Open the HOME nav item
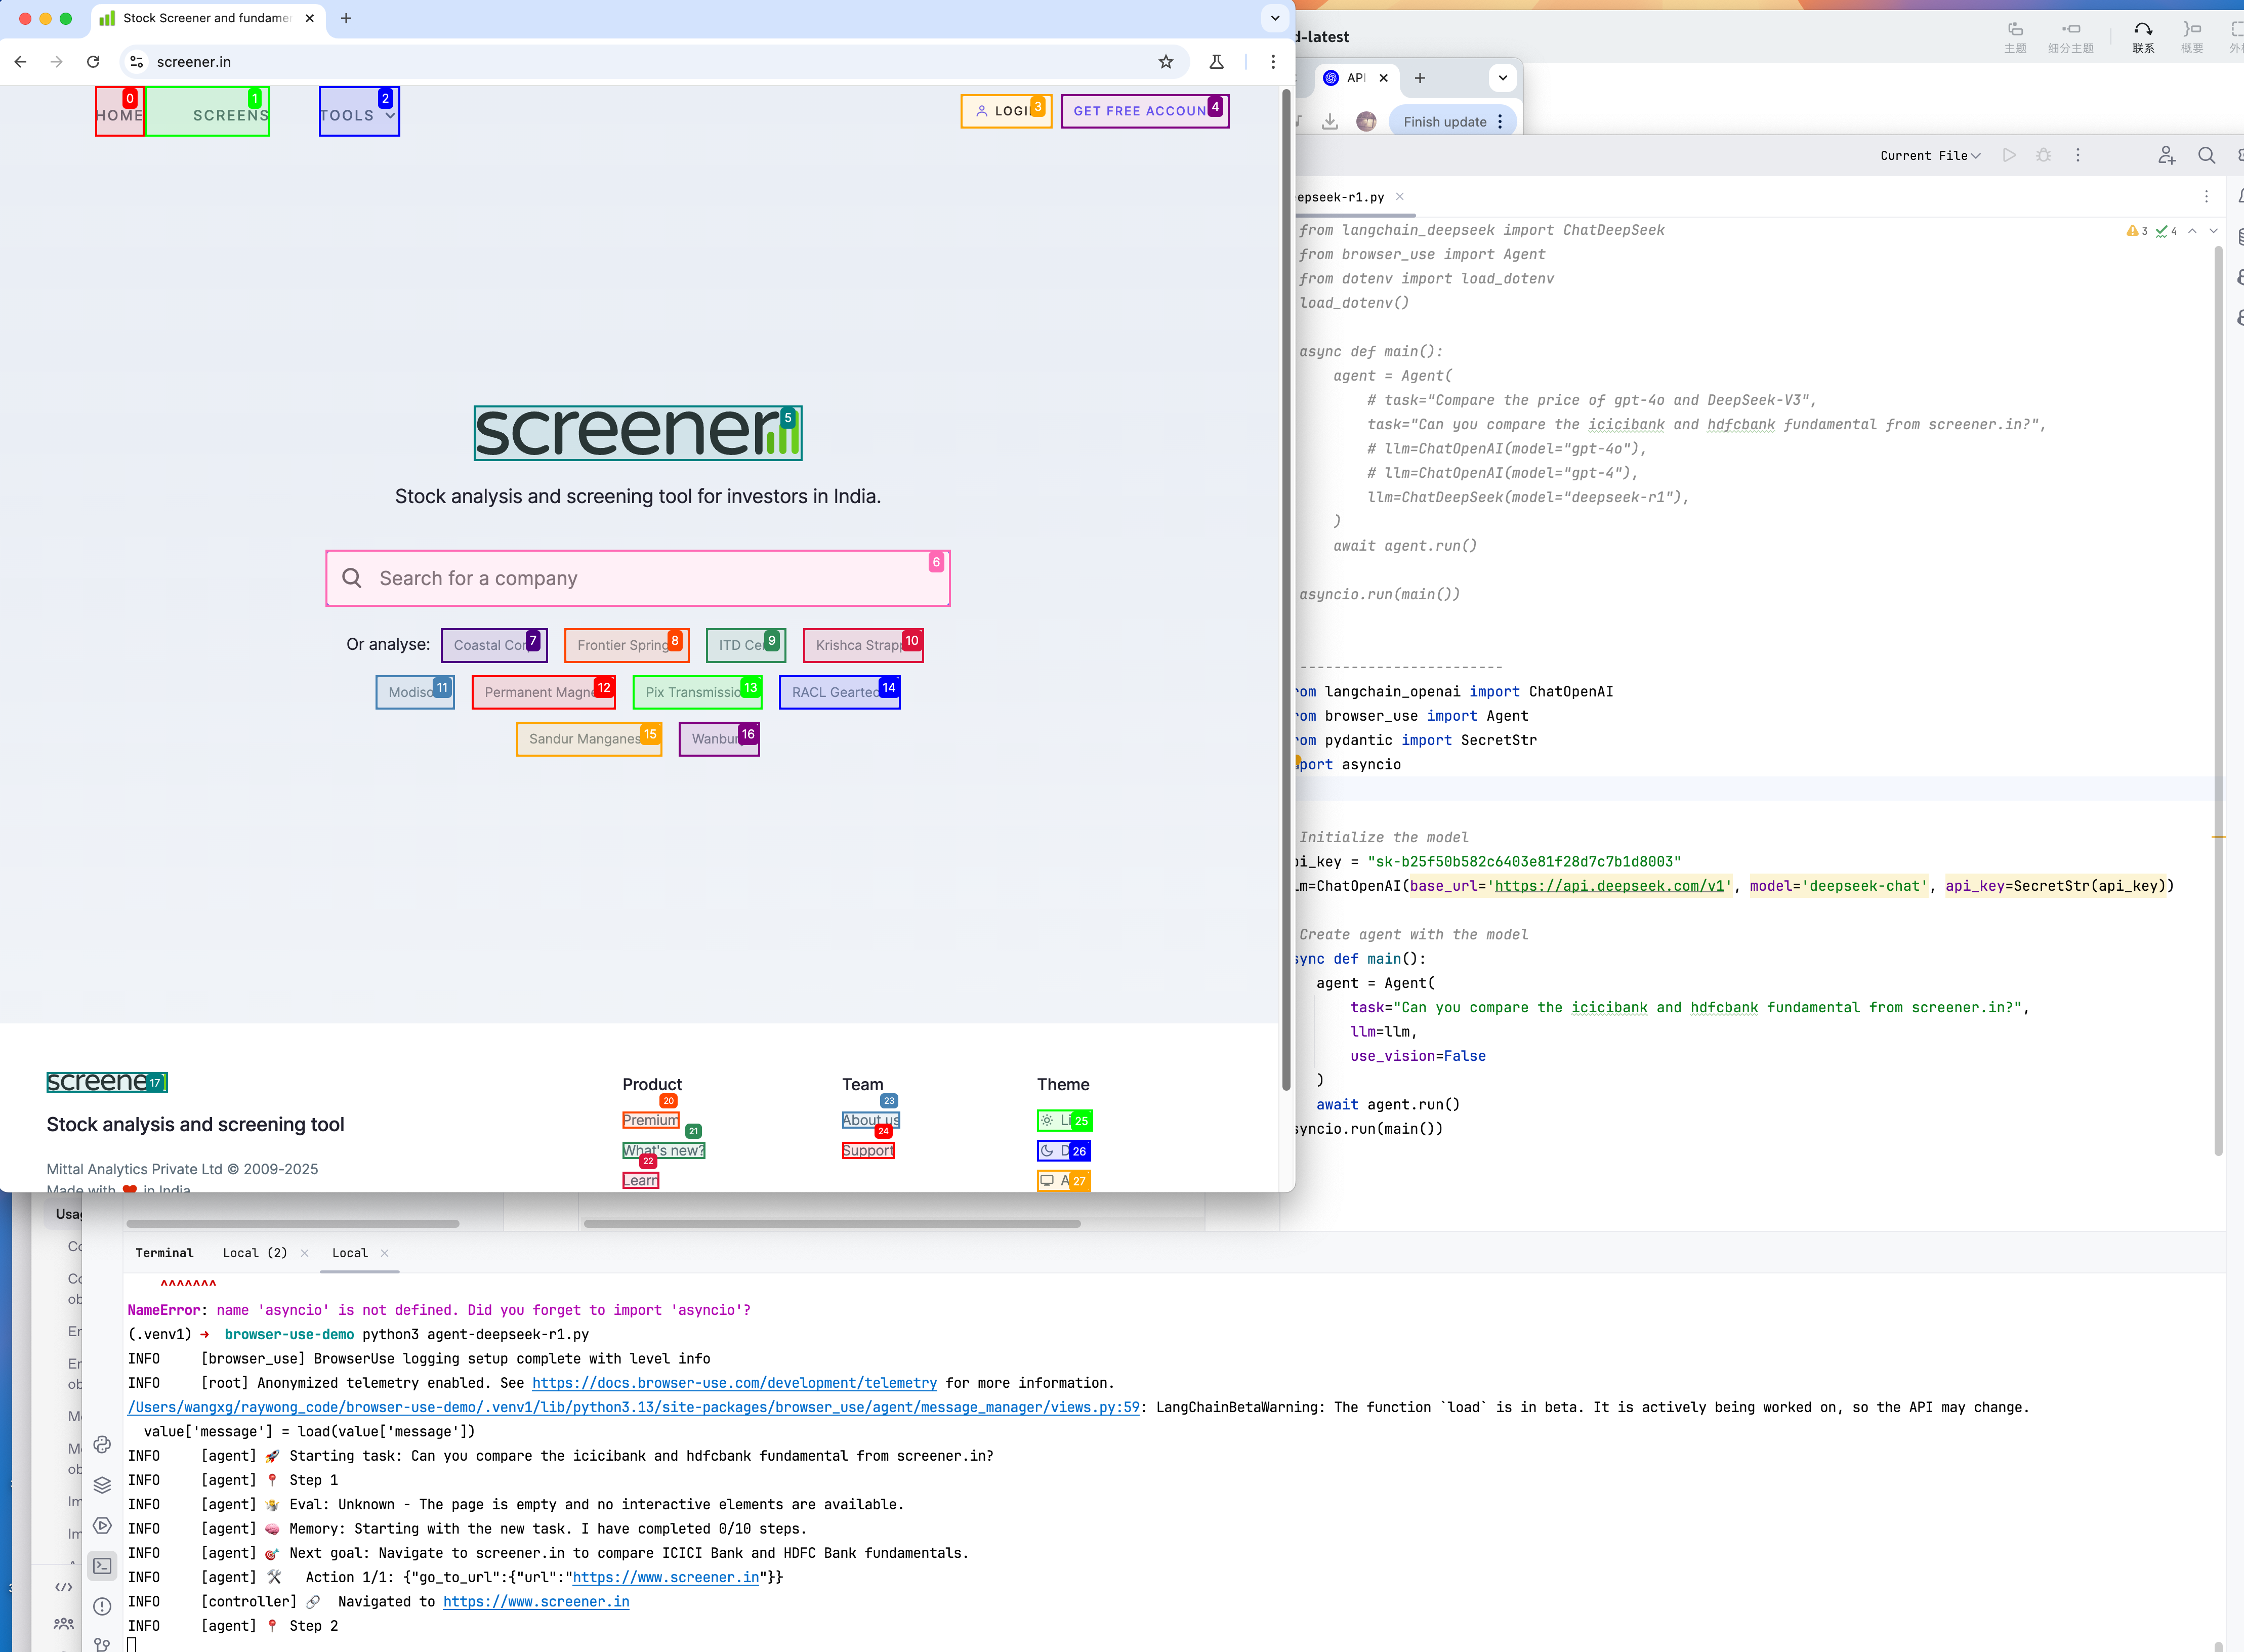 tap(120, 112)
